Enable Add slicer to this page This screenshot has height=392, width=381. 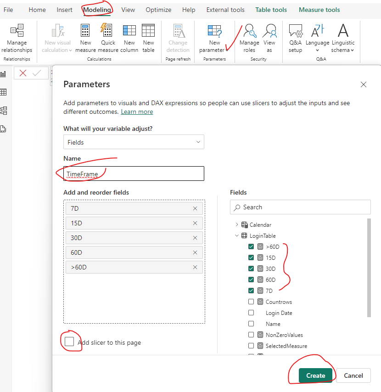click(69, 342)
